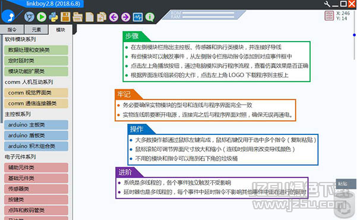The width and height of the screenshot is (357, 220).
Task: Open the wrench settings icon
Action: tap(327, 4)
